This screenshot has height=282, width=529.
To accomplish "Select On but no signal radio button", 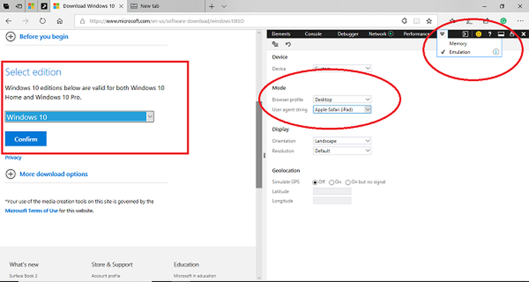I will pos(348,182).
